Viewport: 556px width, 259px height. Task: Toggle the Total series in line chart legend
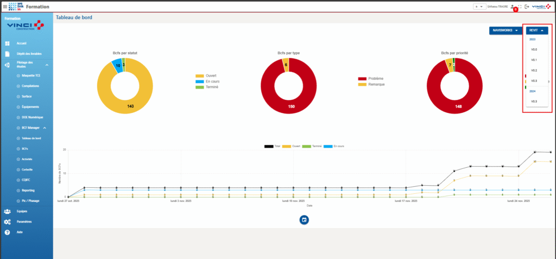coord(272,146)
